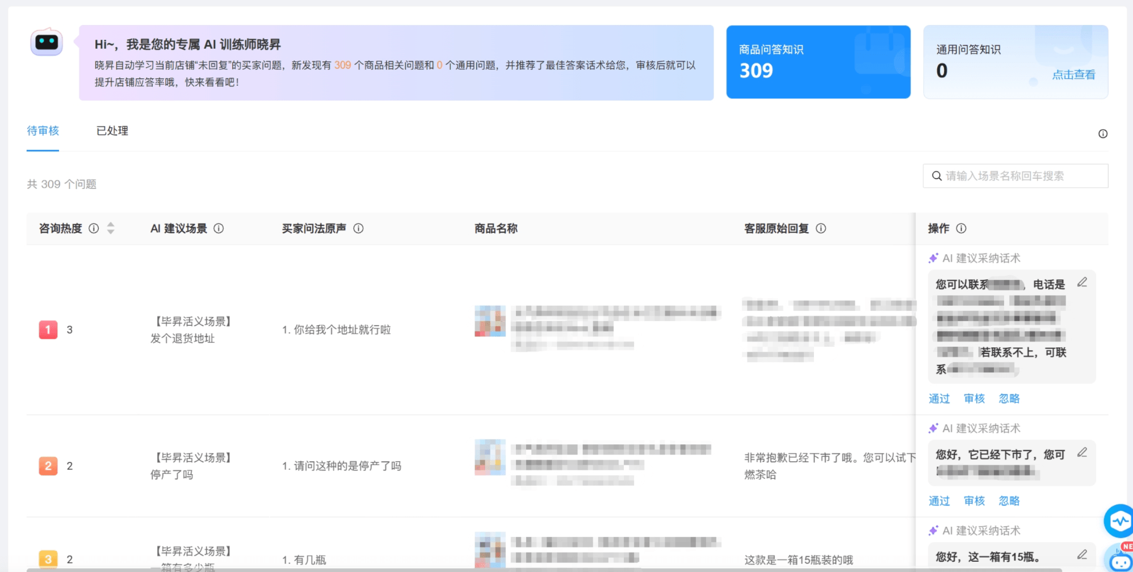Viewport: 1133px width, 572px height.
Task: Click the info icon right of the tabs
Action: tap(1102, 134)
